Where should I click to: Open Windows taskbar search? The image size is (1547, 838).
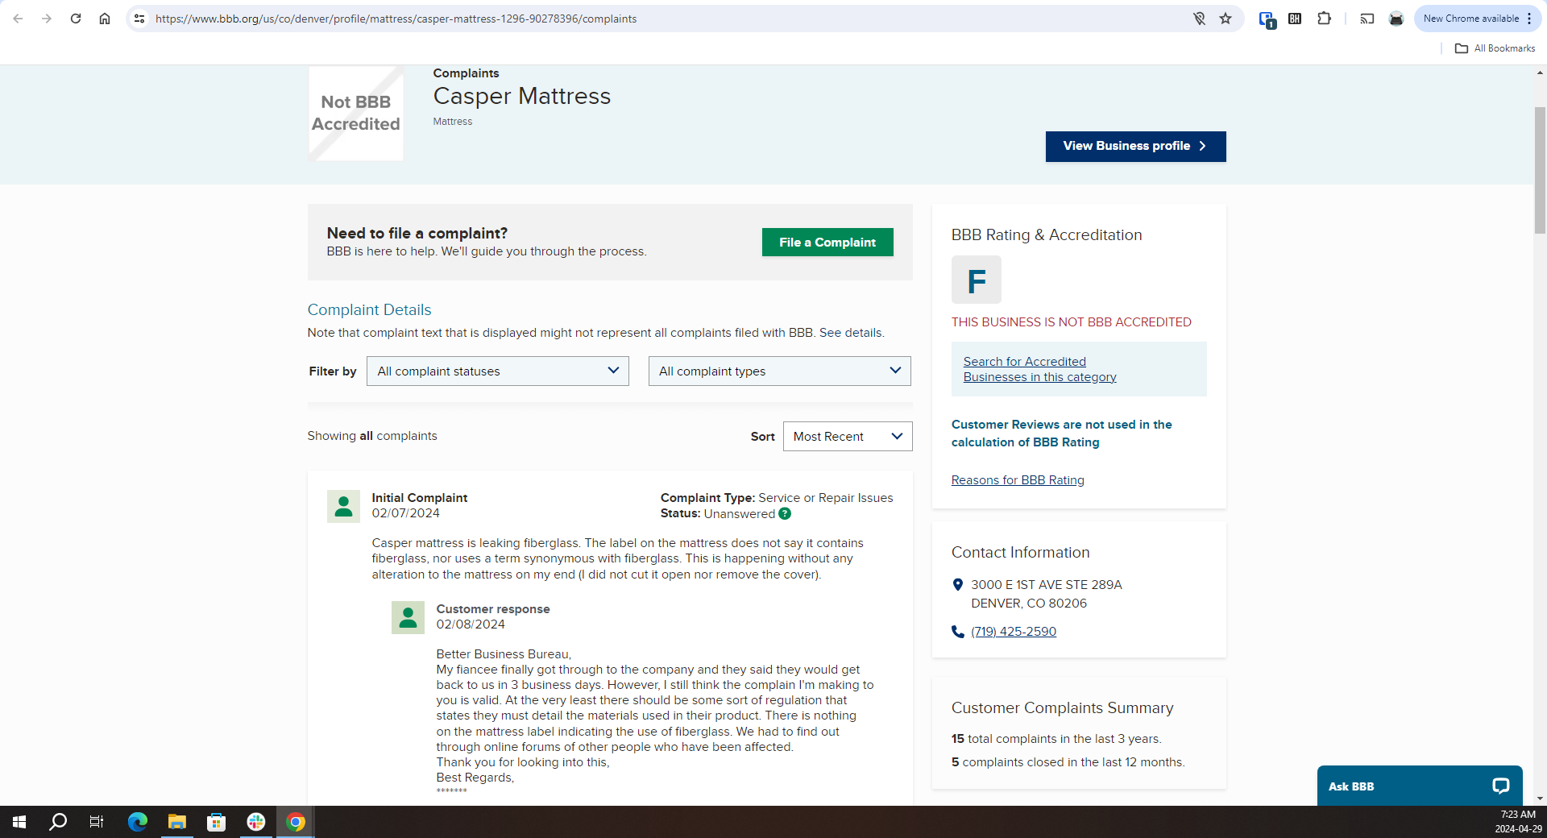[x=58, y=822]
